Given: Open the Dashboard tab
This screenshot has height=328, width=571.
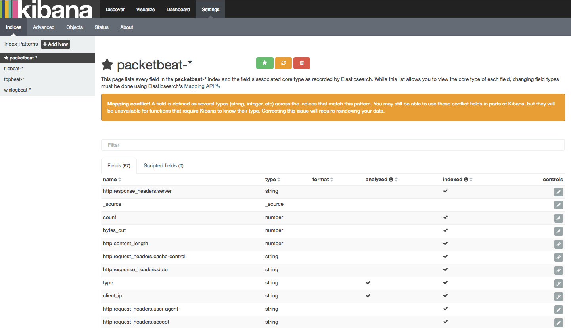Looking at the screenshot, I should [x=178, y=9].
